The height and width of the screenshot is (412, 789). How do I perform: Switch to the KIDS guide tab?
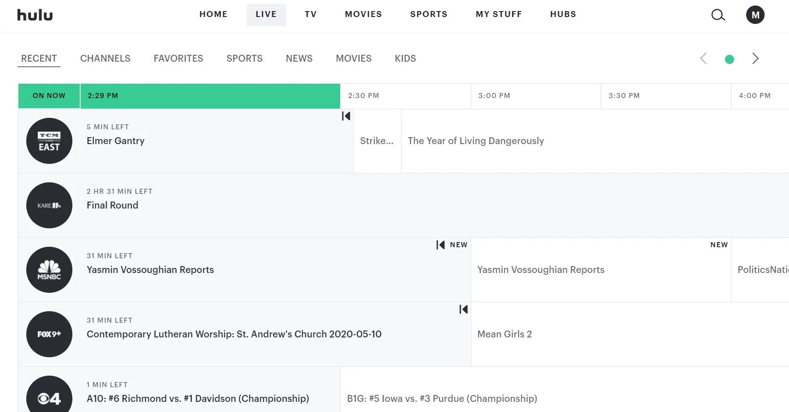pyautogui.click(x=406, y=58)
